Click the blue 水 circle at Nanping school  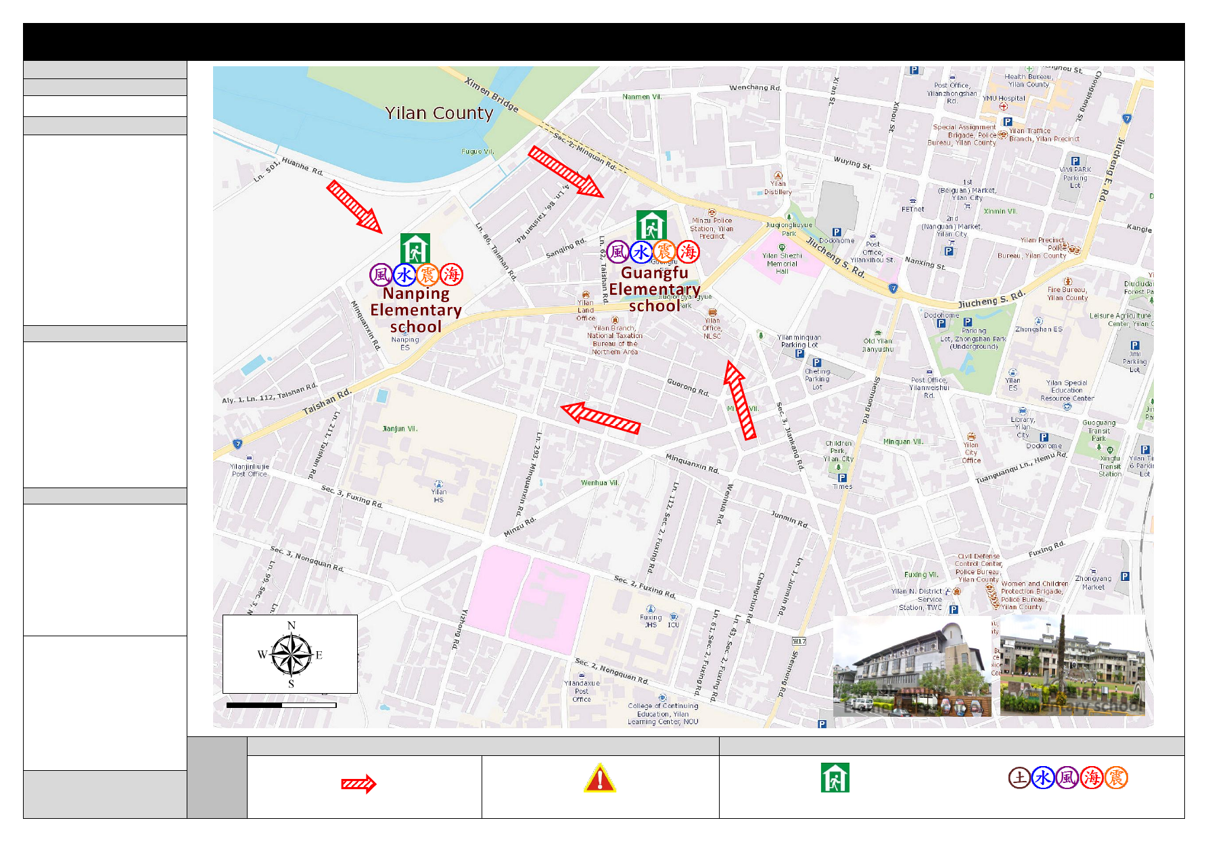point(404,275)
